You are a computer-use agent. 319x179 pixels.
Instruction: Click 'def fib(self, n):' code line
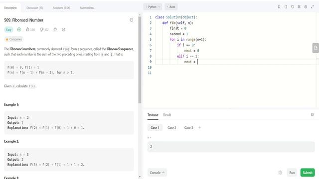point(178,23)
